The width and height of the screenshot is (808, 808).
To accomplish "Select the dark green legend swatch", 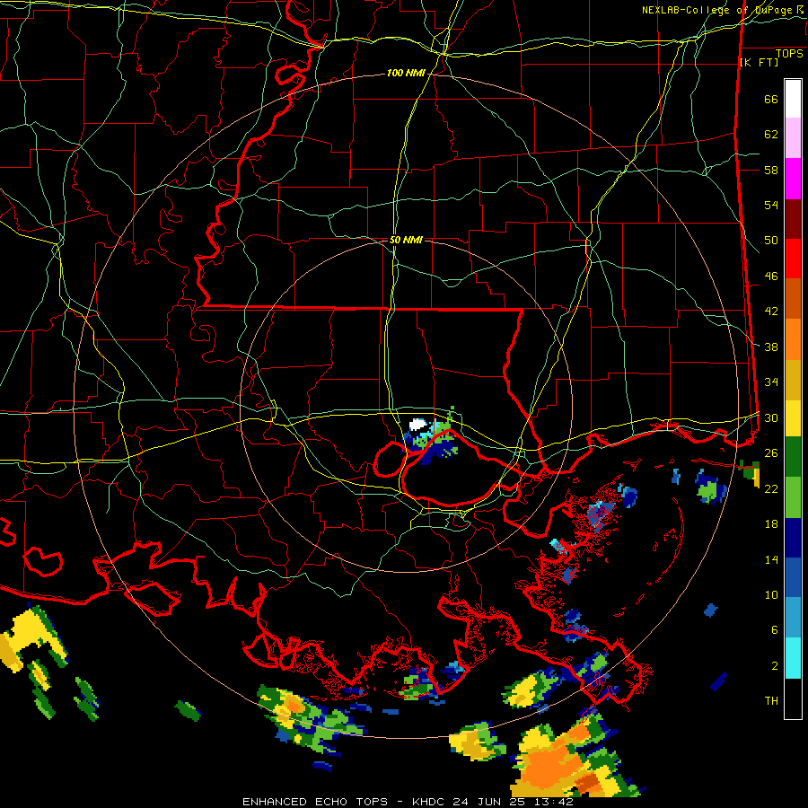I will pyautogui.click(x=793, y=457).
